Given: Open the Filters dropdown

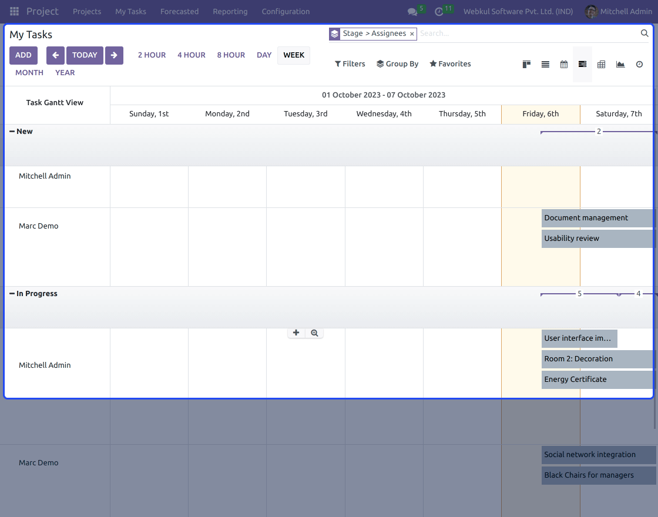Looking at the screenshot, I should tap(350, 63).
